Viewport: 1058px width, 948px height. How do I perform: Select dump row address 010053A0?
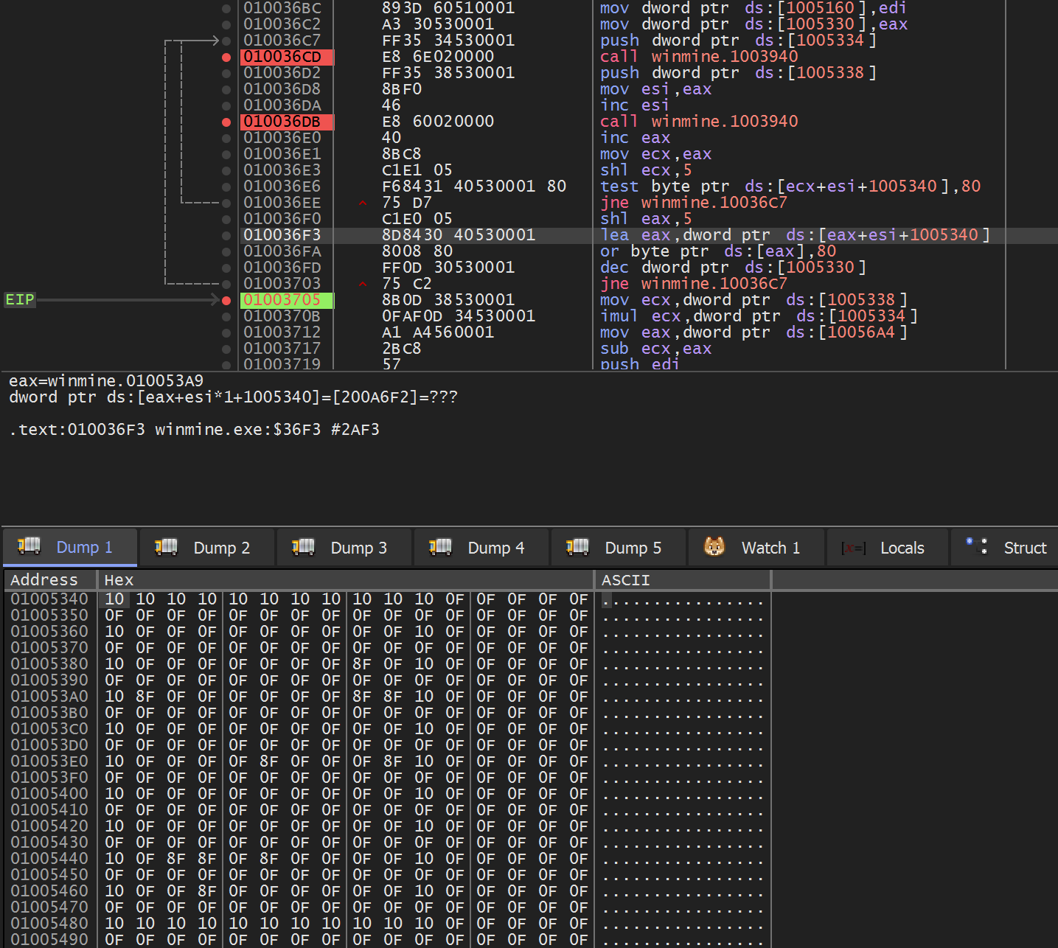click(49, 697)
